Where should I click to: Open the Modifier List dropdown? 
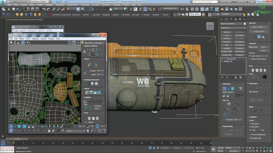click(233, 28)
